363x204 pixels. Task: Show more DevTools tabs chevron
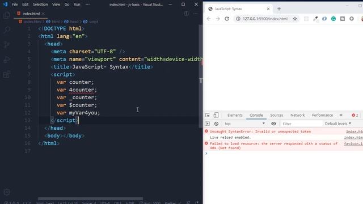tap(341, 115)
